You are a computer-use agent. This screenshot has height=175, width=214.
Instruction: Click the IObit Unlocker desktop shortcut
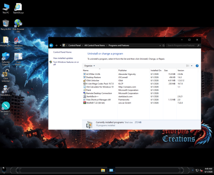[x=6, y=76]
